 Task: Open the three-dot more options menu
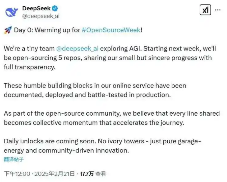(x=218, y=10)
